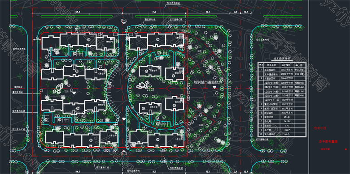Select the 绿化率 row in the table

[x=282, y=121]
